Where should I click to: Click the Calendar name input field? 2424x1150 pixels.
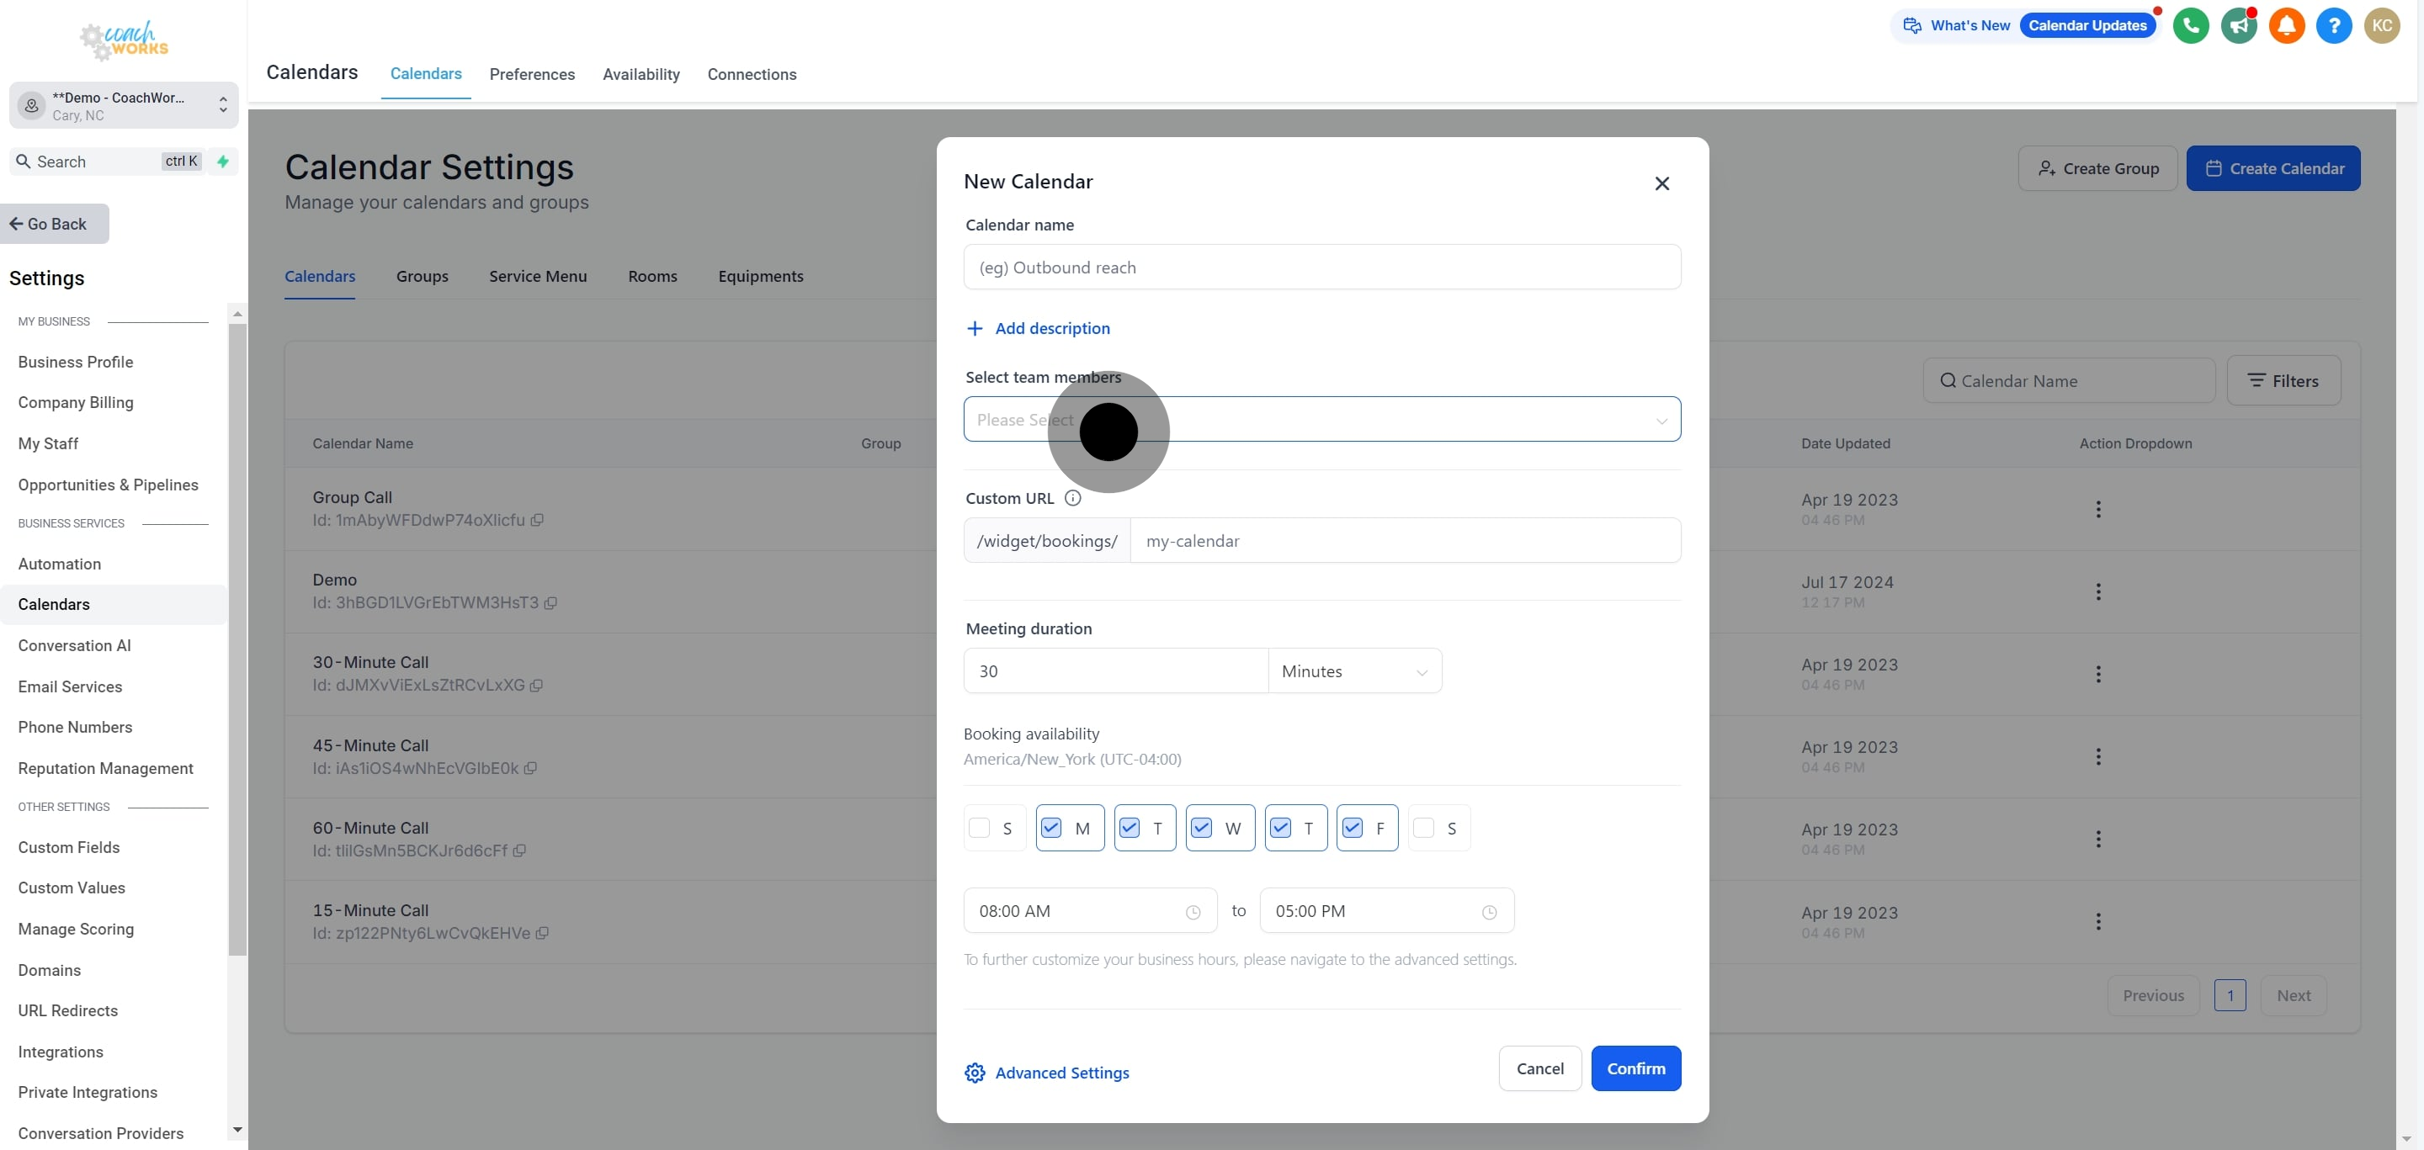1321,268
